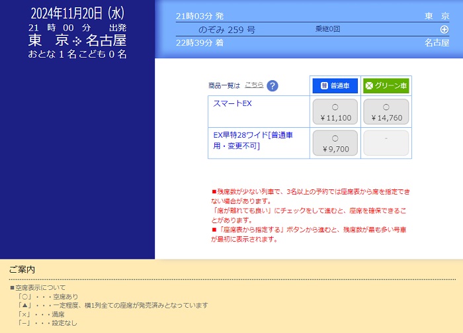
Task: Click the こちら product list link
Action: click(x=254, y=85)
